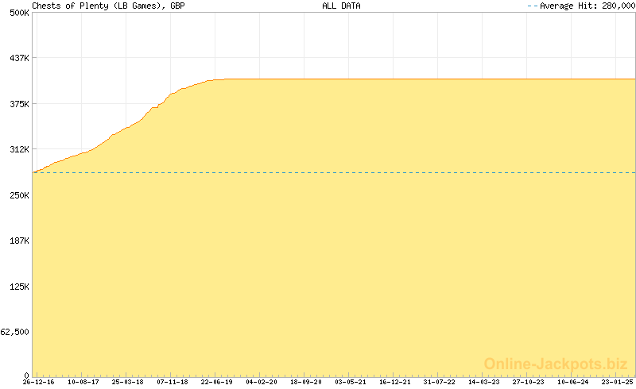636x389 pixels.
Task: Click the 437K y-axis label
Action: tap(19, 58)
